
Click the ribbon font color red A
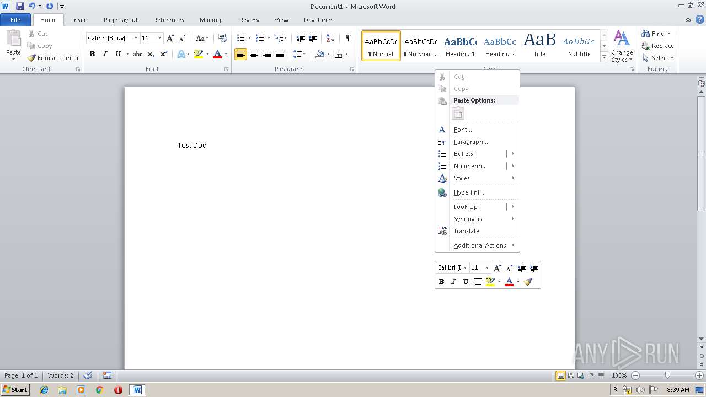217,54
